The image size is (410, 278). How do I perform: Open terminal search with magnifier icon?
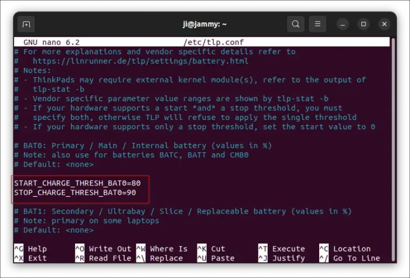click(296, 24)
